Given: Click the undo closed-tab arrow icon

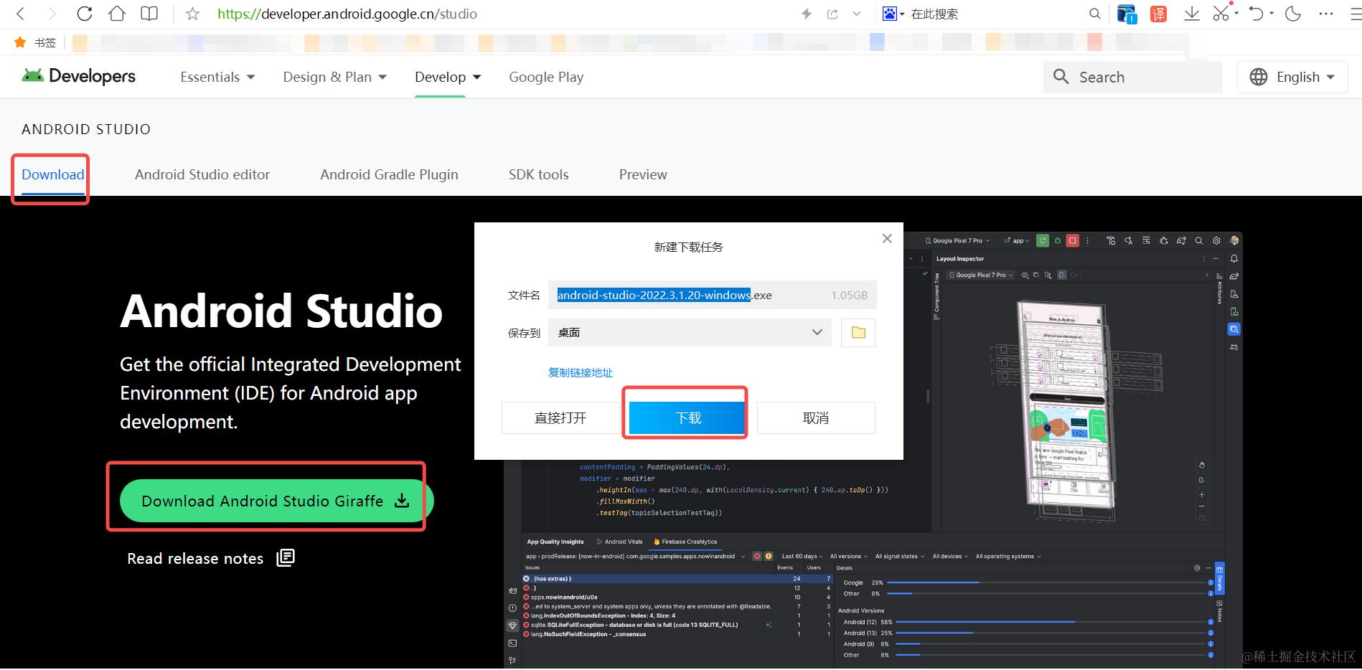Looking at the screenshot, I should [1256, 14].
